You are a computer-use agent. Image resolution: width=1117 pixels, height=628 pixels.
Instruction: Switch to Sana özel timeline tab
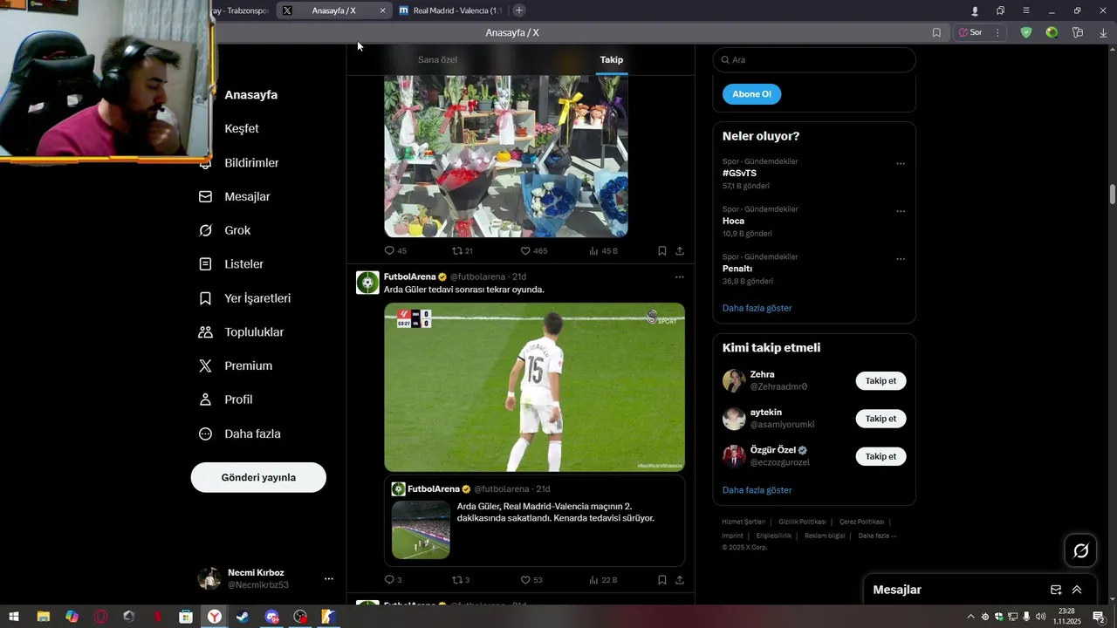coord(437,59)
